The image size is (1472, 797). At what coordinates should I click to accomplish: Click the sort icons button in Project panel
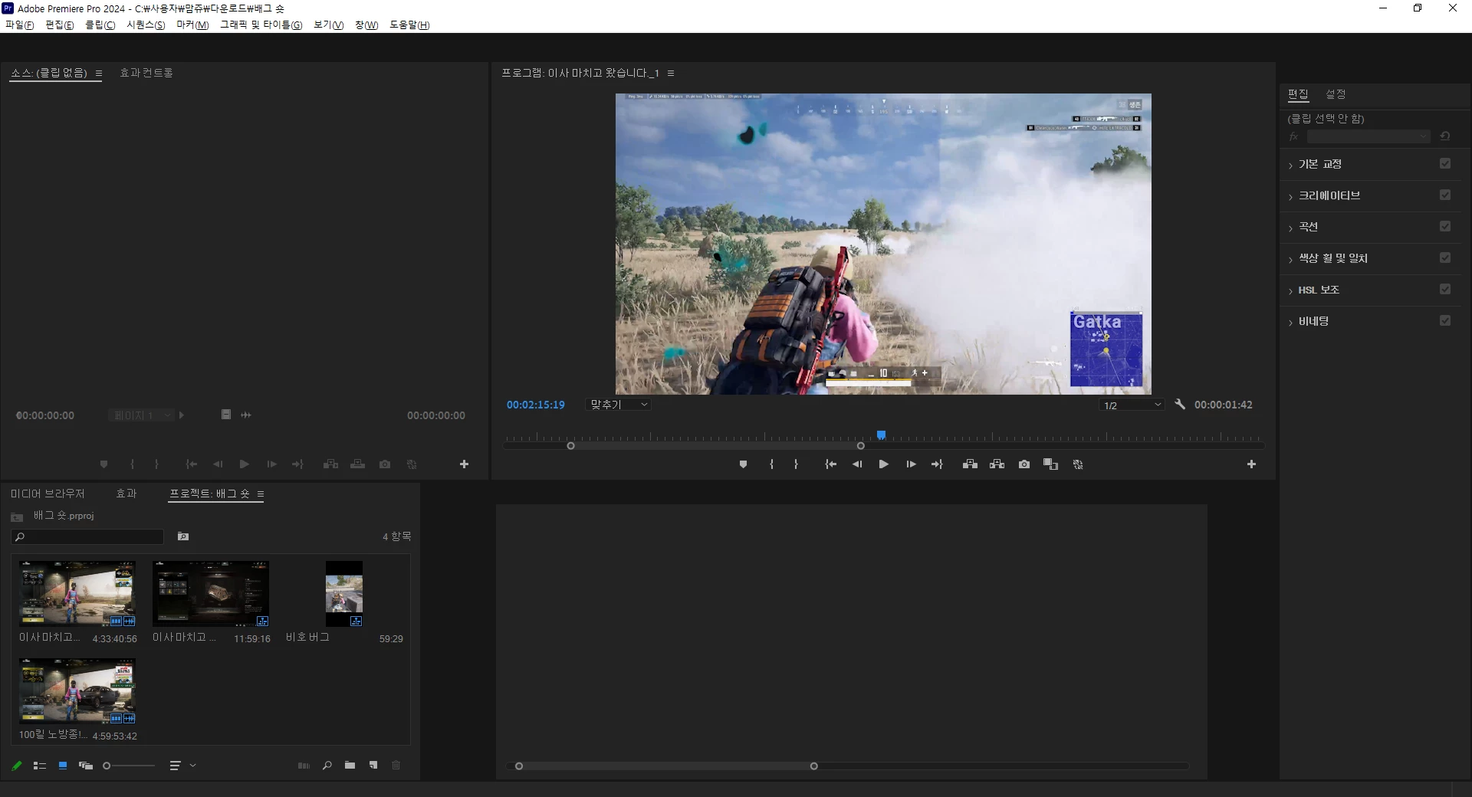tap(175, 766)
